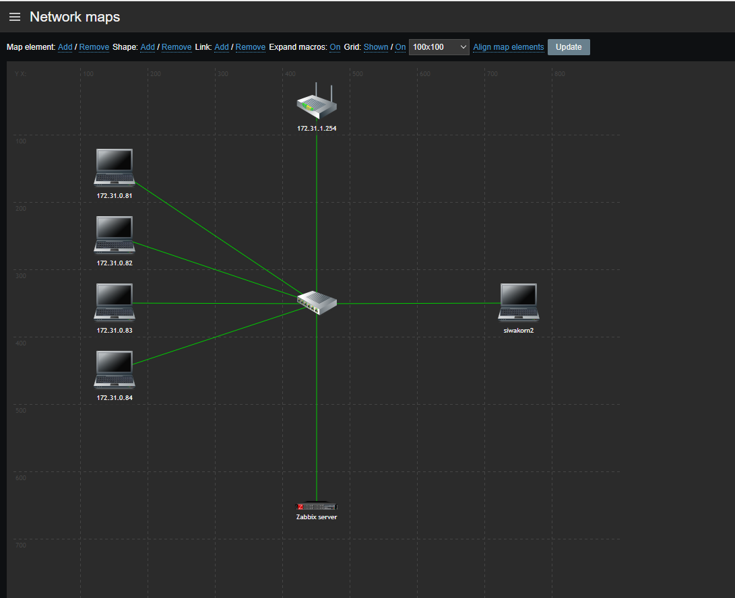Click the 172.31.0.82 label
Viewport: 735px width, 598px height.
(x=115, y=263)
